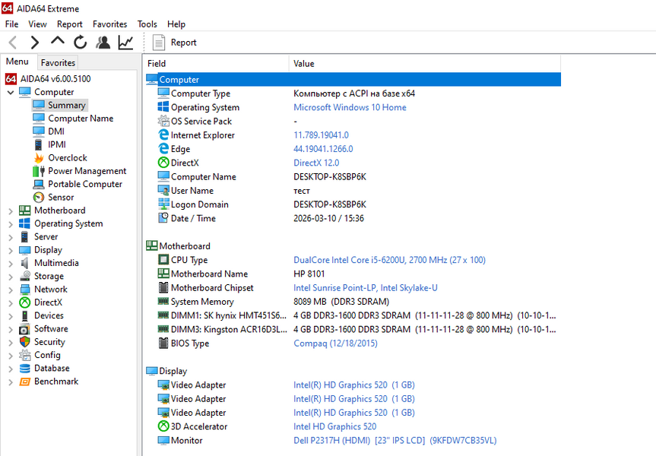Click the Power Management battery icon
This screenshot has height=456, width=656.
coord(39,171)
